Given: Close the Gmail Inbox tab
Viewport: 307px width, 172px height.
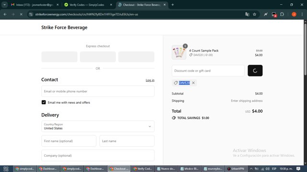Looking at the screenshot, I should (x=58, y=5).
